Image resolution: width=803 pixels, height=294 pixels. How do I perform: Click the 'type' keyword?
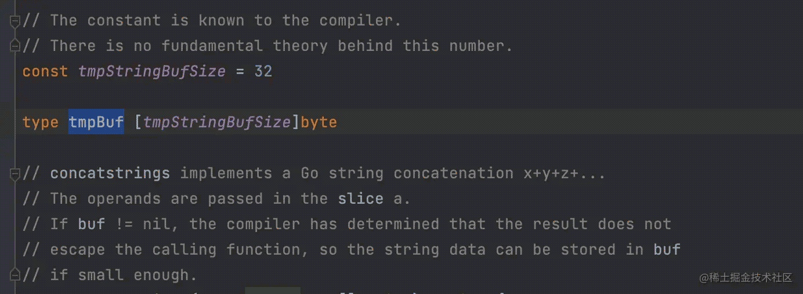(x=41, y=122)
